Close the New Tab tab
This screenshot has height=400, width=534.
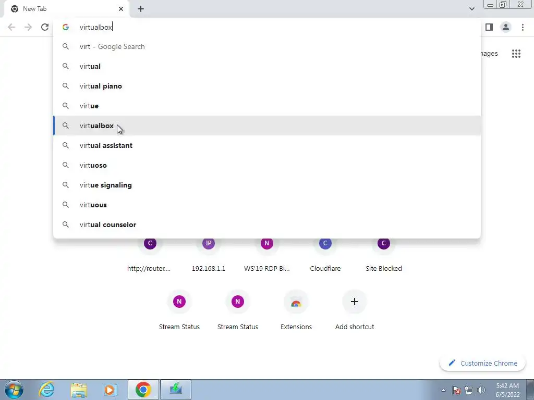(x=121, y=9)
